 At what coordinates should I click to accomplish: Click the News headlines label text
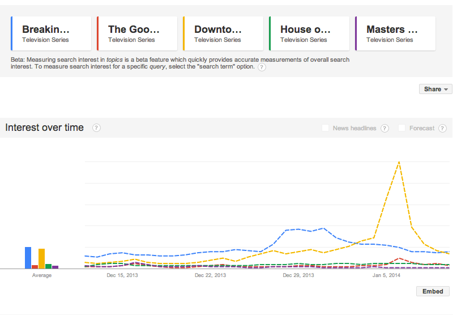[355, 128]
